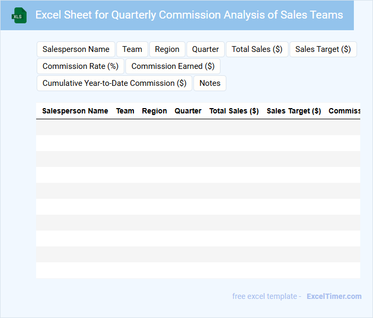The image size is (373, 318).
Task: Click the Team tag button
Action: pyautogui.click(x=132, y=49)
